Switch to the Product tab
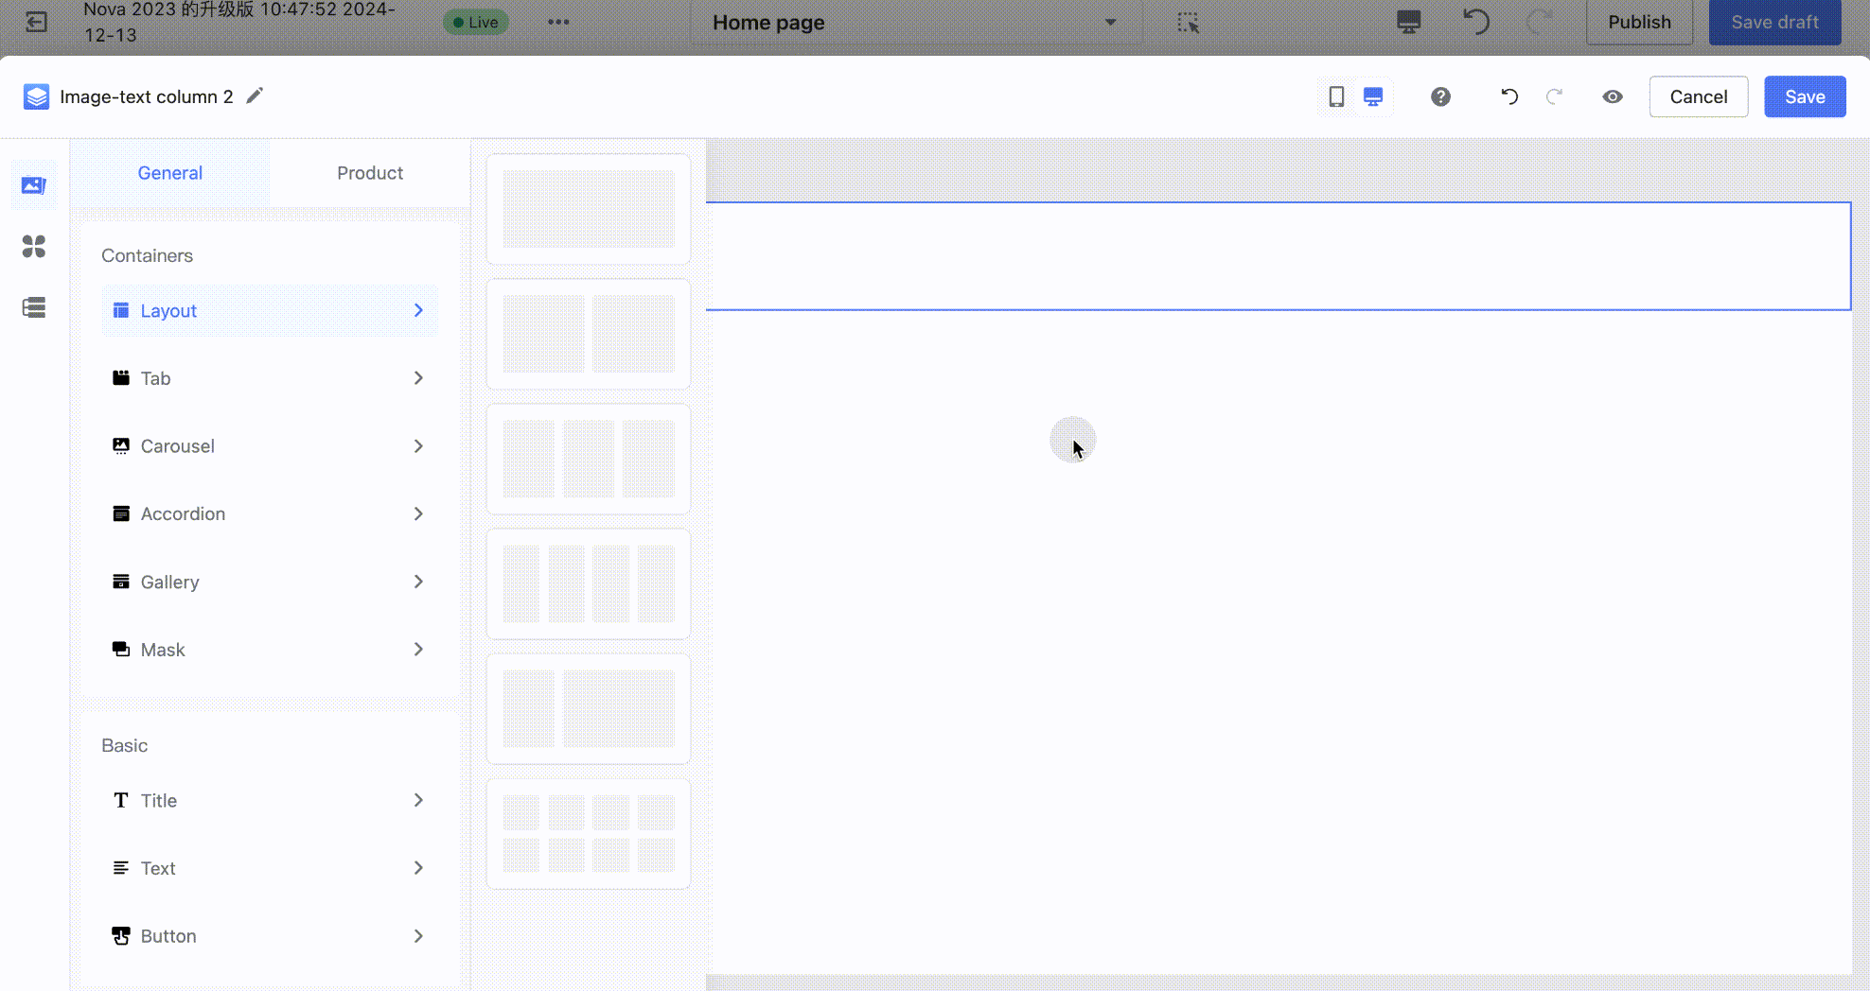1870x991 pixels. [369, 173]
